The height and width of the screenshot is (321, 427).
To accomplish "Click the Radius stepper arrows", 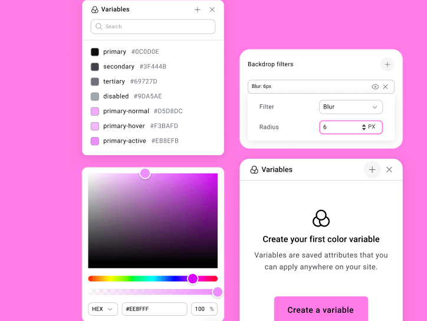I will 363,127.
